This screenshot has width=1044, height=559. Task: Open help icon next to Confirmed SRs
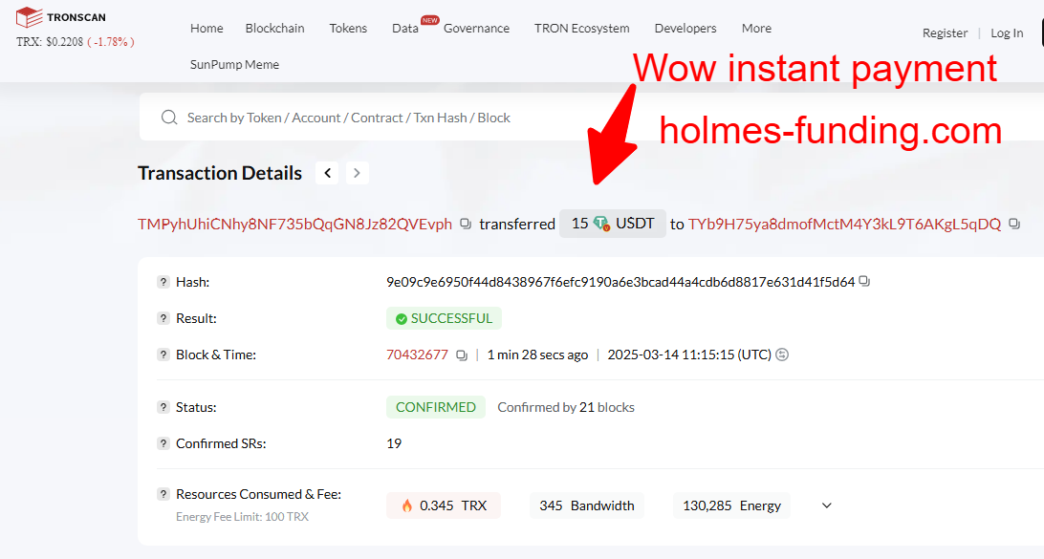coord(163,443)
